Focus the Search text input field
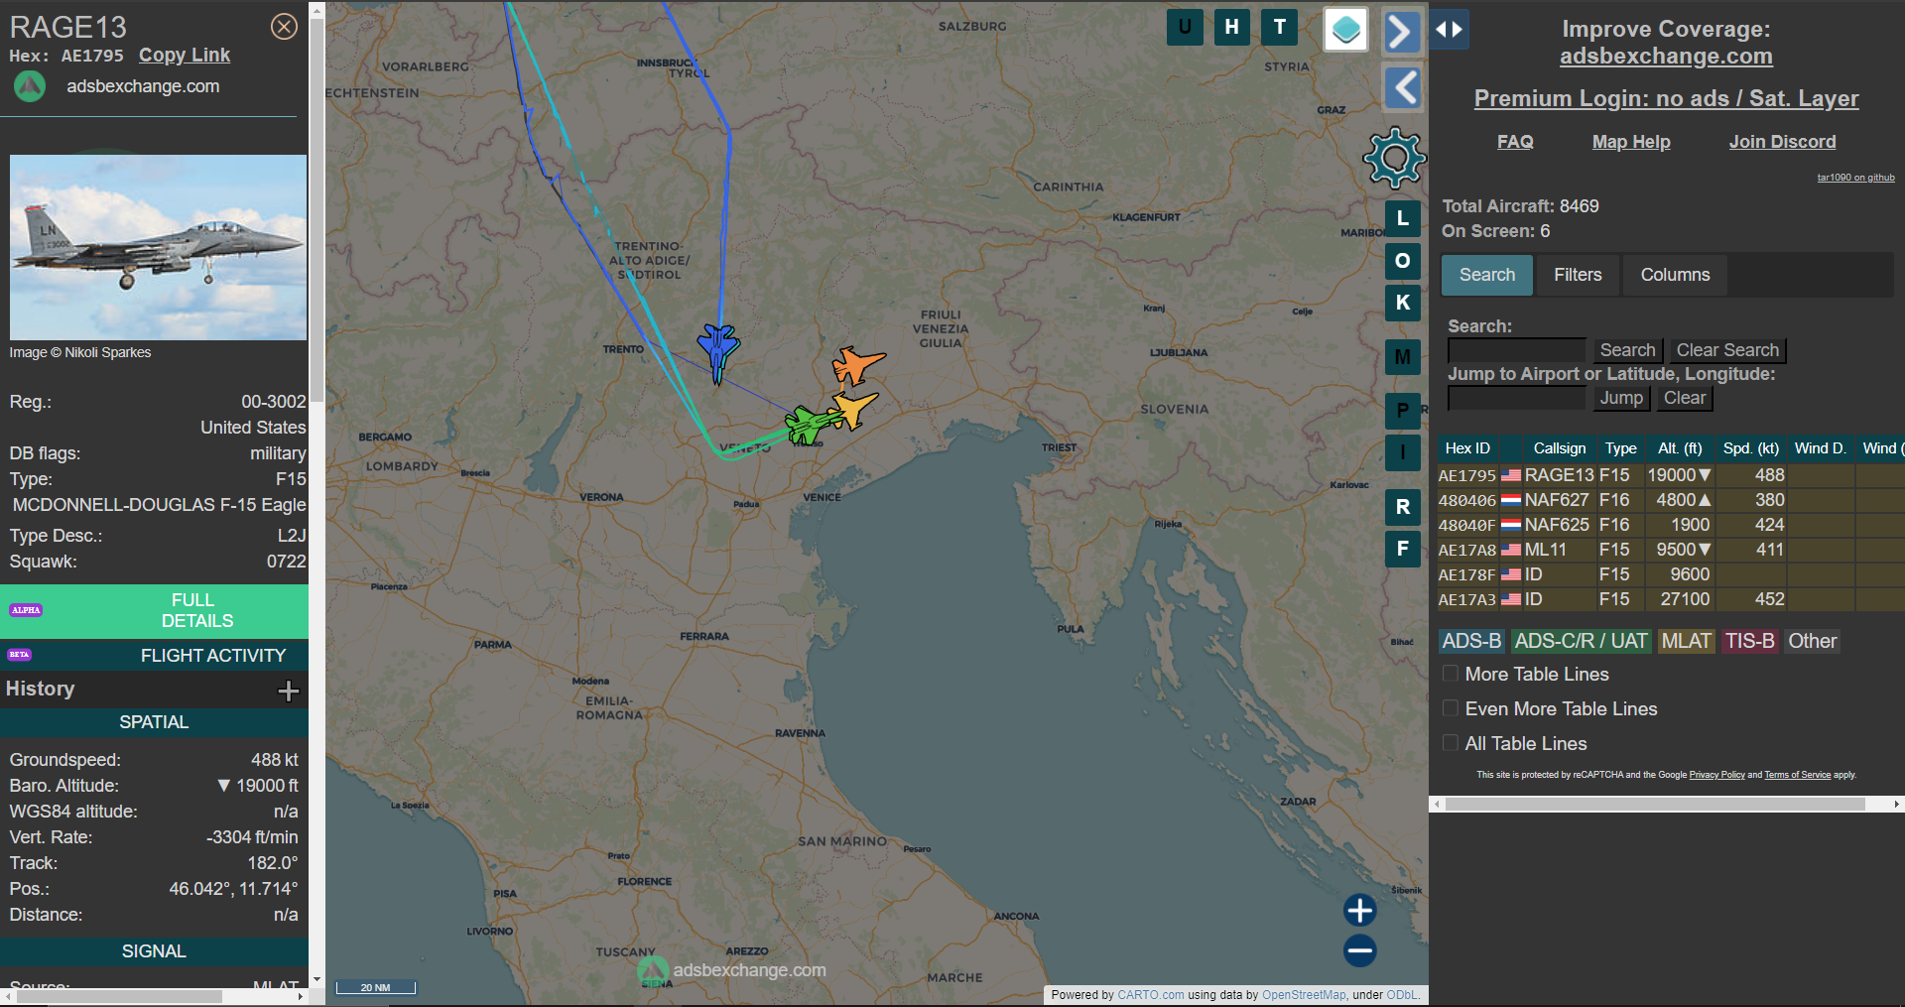 [x=1517, y=350]
